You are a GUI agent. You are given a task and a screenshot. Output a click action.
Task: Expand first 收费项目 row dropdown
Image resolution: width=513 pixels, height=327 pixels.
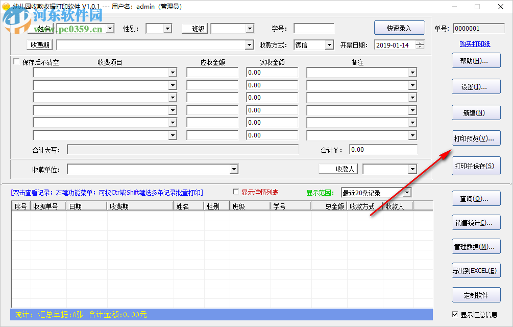pos(173,73)
